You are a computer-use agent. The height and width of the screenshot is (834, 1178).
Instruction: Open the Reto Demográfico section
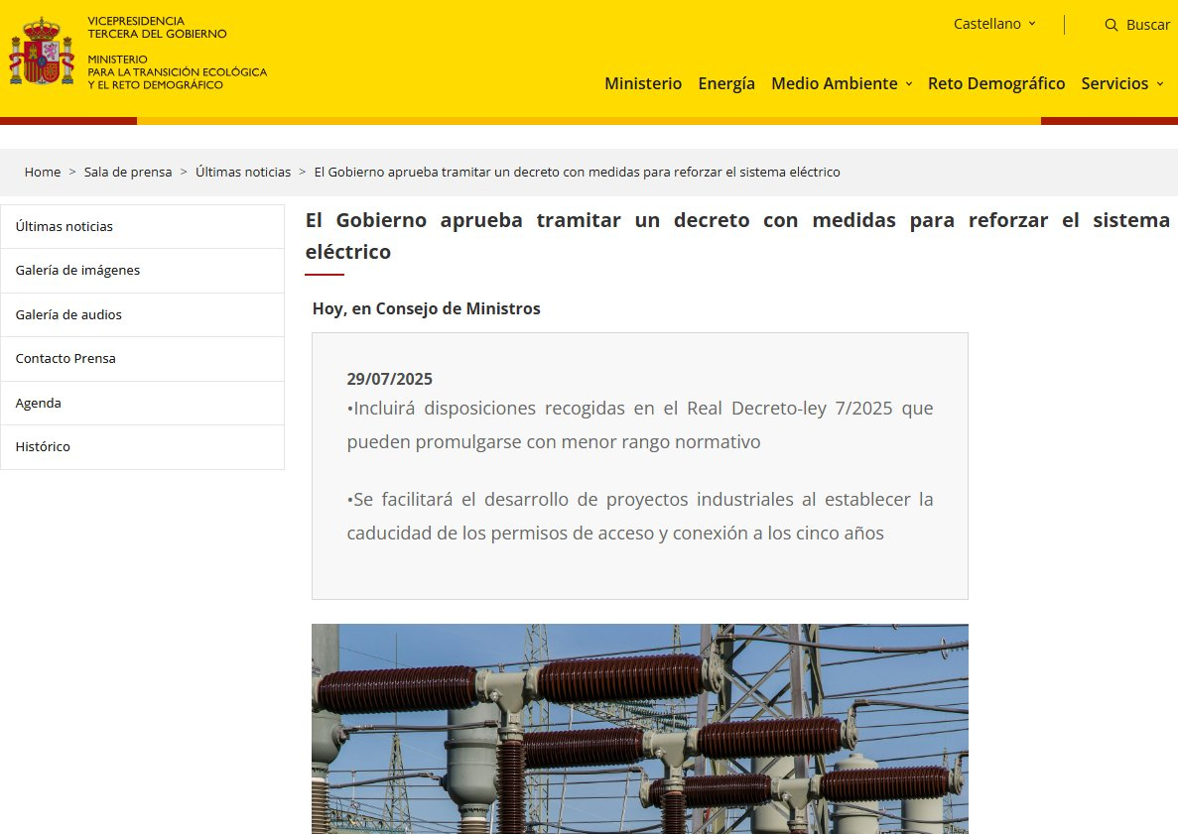point(996,83)
